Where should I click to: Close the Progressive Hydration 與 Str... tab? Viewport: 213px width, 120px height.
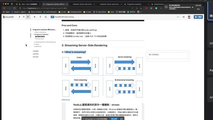coord(67,4)
